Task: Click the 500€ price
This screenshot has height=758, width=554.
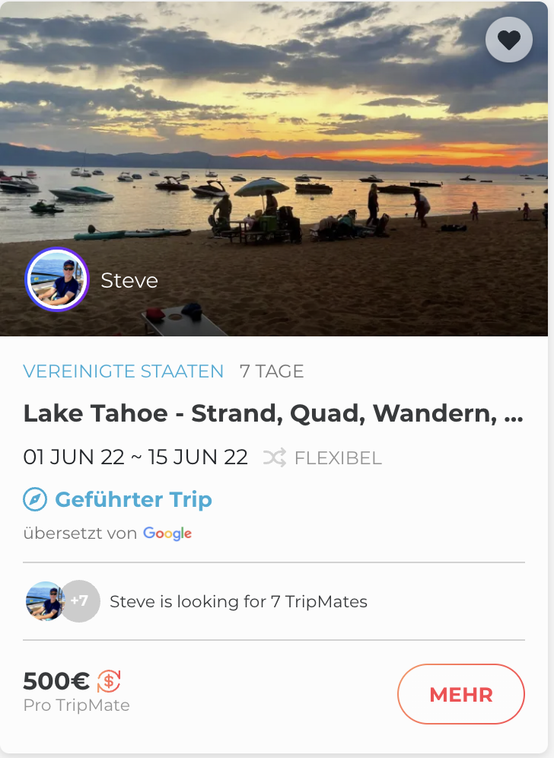Action: [56, 680]
